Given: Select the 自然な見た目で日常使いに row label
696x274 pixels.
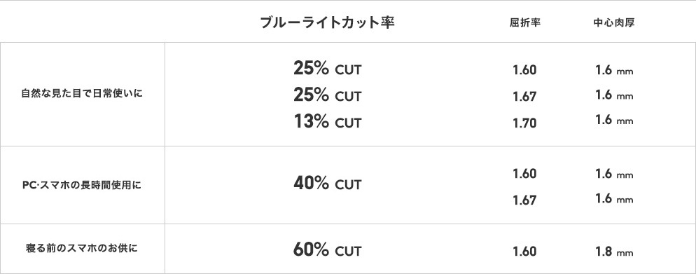Looking at the screenshot, I should click(82, 94).
